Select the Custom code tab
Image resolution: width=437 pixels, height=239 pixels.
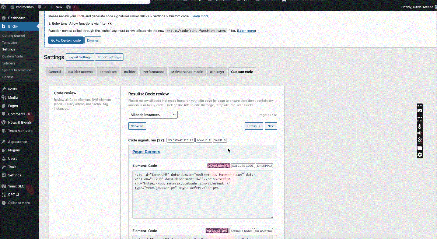(x=242, y=72)
